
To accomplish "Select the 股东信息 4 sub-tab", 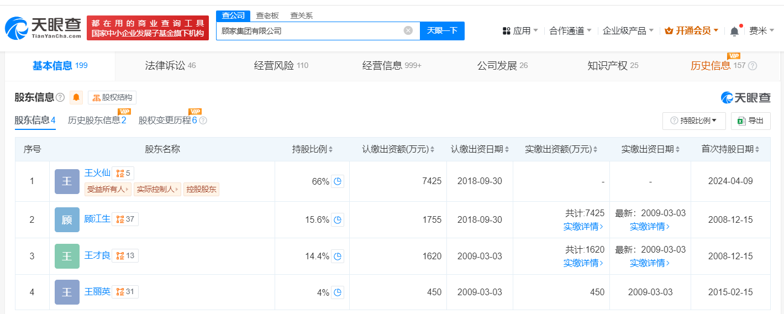I will click(x=35, y=120).
